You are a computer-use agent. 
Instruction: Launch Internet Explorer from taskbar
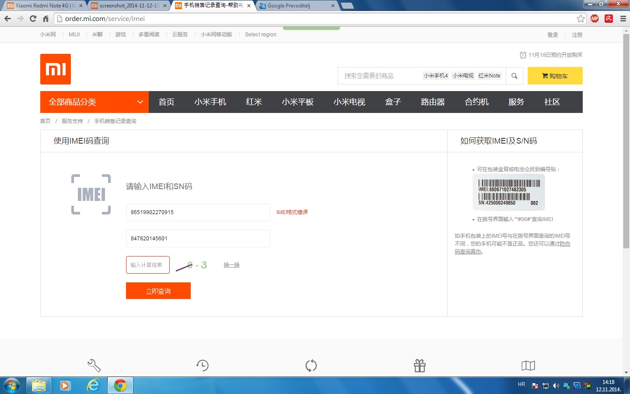93,385
